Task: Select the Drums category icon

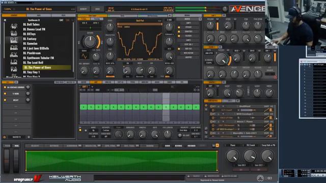Action: tap(14, 48)
